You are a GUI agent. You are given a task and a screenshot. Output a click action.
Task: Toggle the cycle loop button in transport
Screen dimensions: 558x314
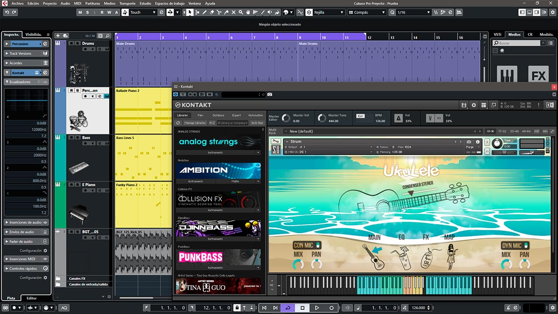287,307
